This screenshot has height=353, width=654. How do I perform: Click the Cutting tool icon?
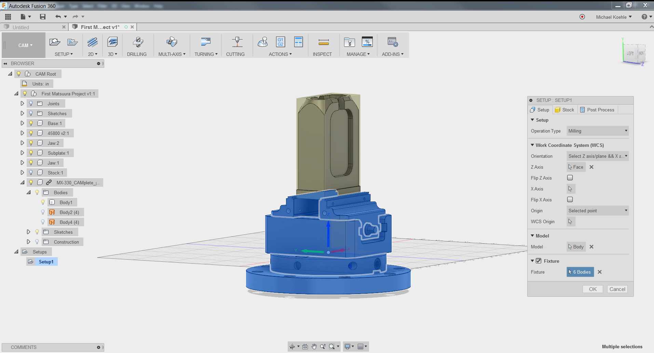tap(237, 42)
